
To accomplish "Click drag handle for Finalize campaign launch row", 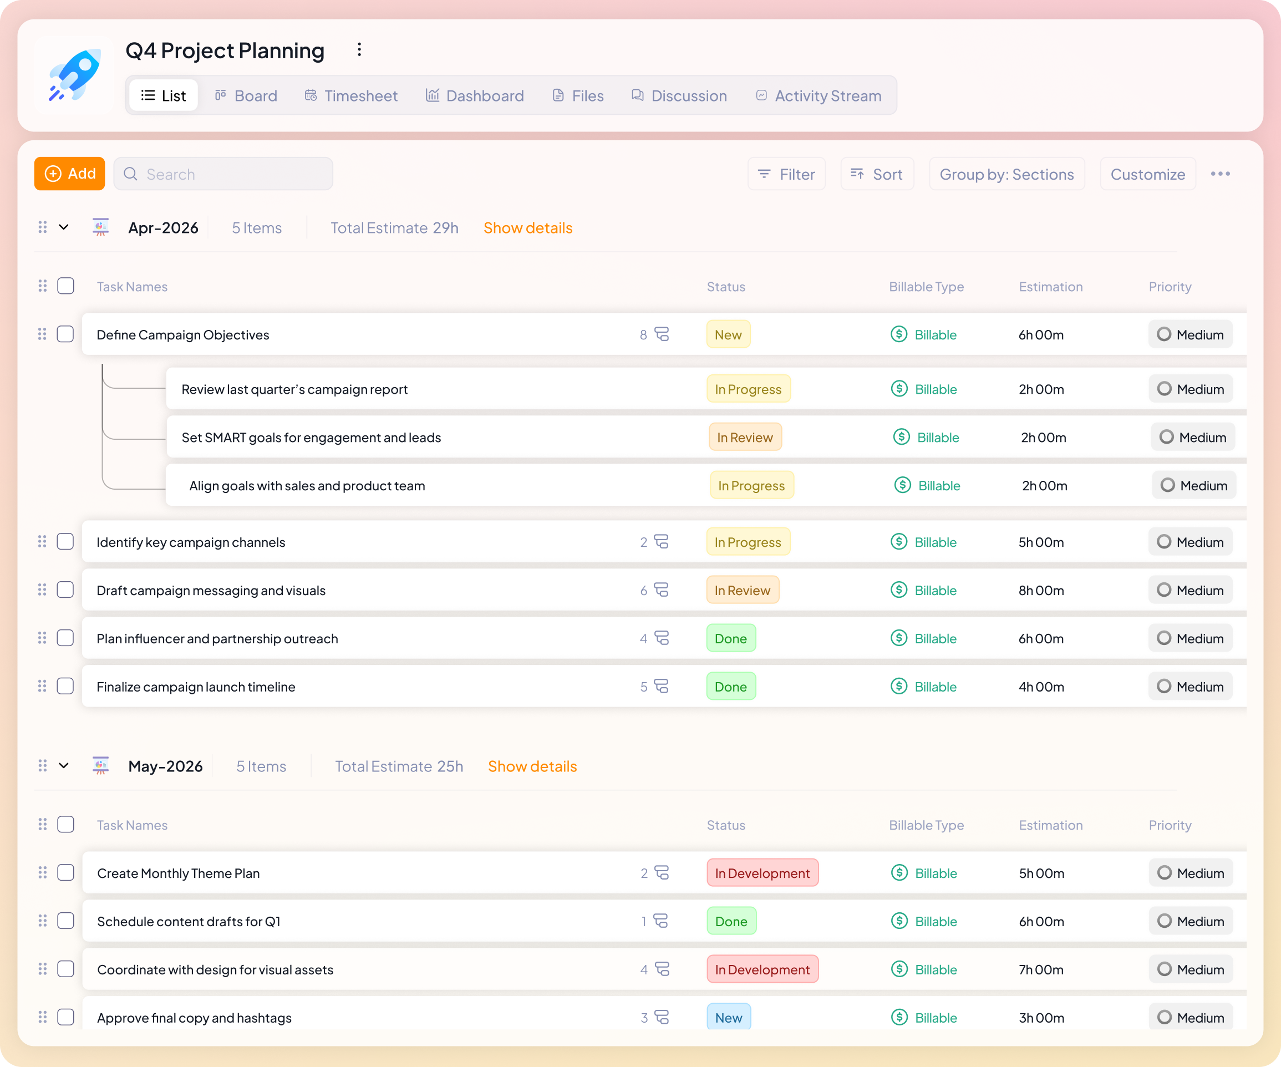I will 42,687.
